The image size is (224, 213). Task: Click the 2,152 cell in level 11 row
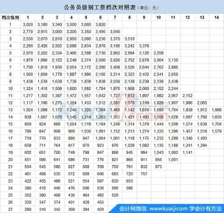point(188,96)
